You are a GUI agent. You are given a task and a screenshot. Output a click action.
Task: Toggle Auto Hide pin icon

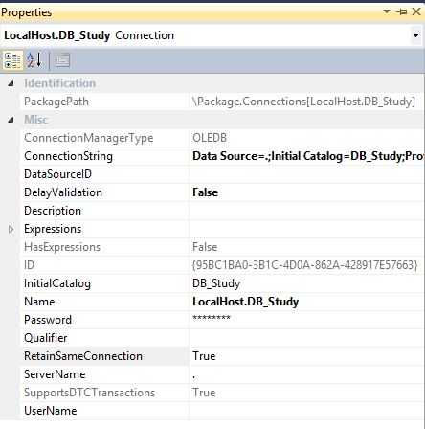[402, 11]
